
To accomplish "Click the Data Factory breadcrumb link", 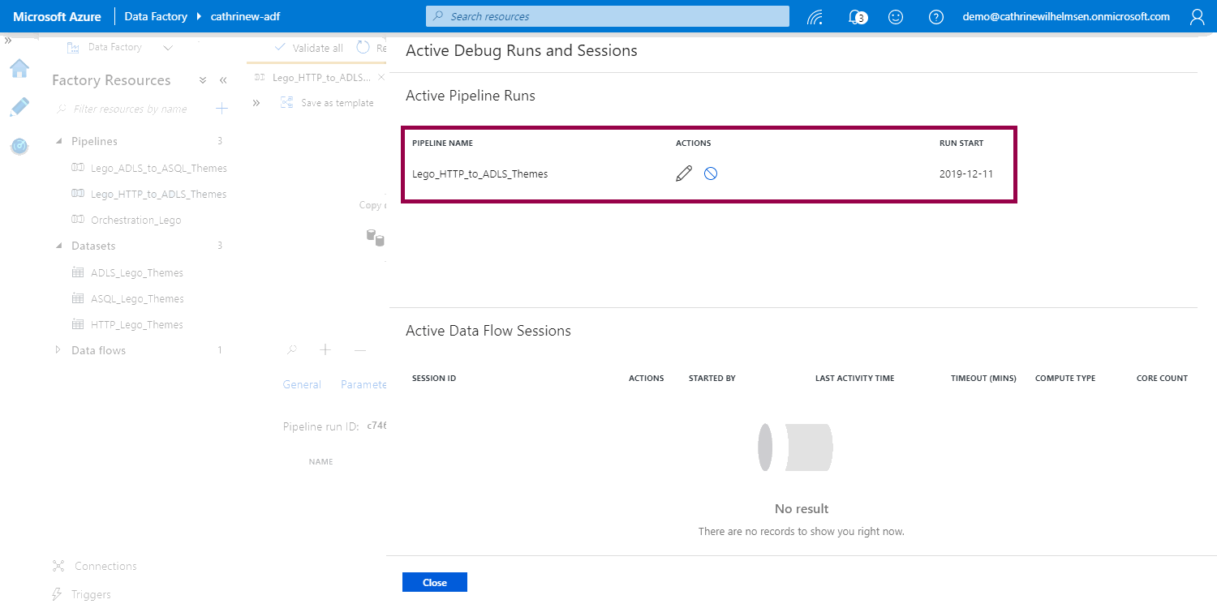I will (x=155, y=16).
